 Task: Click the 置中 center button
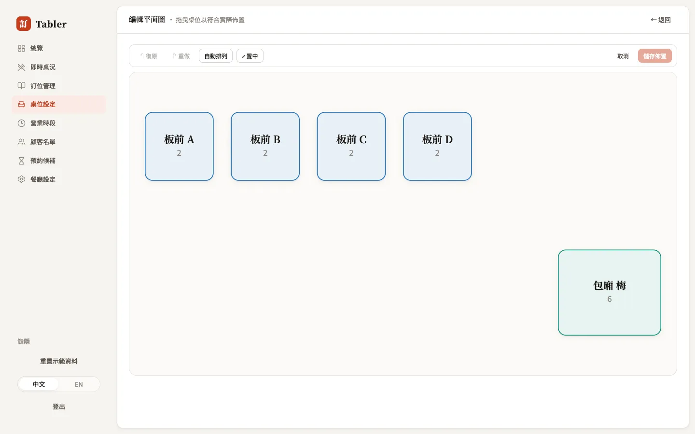[250, 56]
